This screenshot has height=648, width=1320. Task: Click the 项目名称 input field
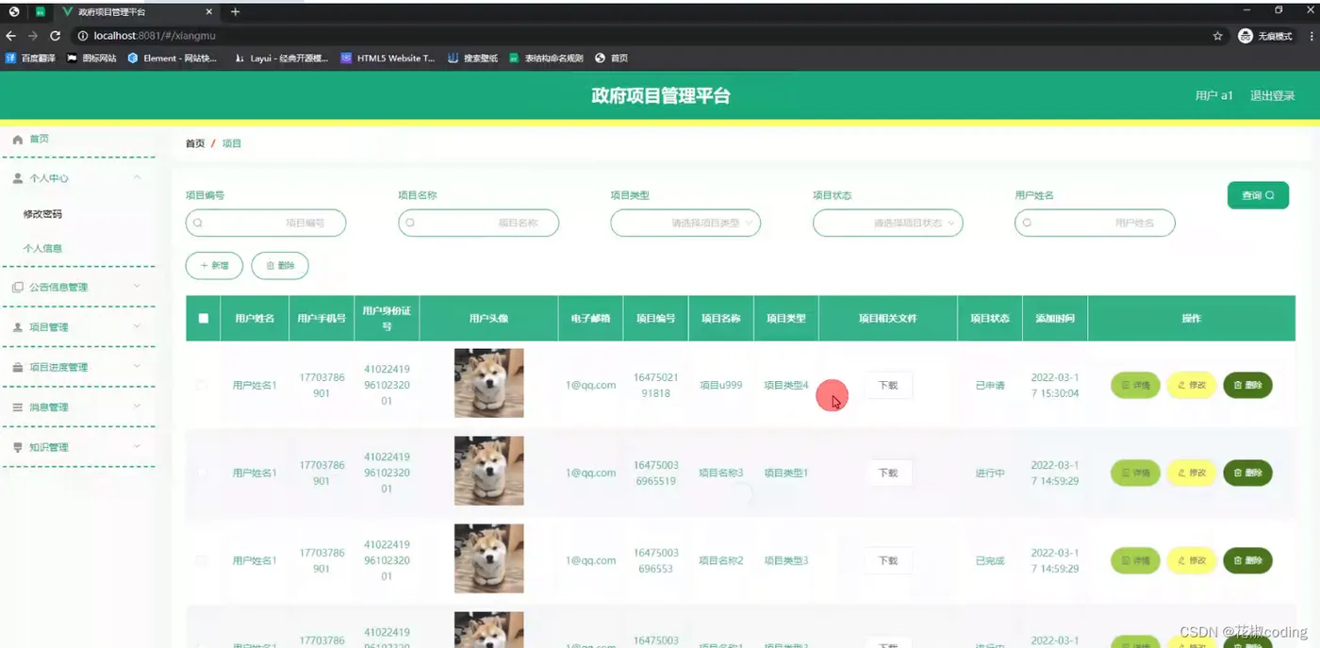[x=478, y=223]
